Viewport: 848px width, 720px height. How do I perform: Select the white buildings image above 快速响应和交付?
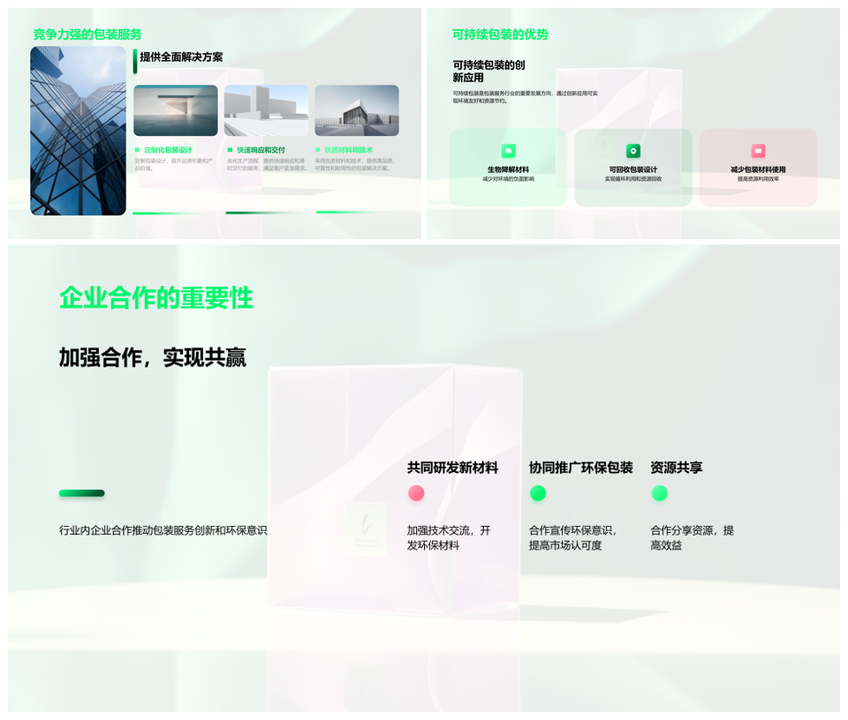pyautogui.click(x=266, y=110)
